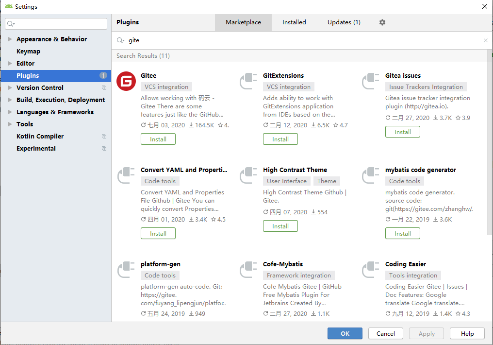493x345 pixels.
Task: Click the plugin list vertical scrollbar
Action: coord(489,142)
